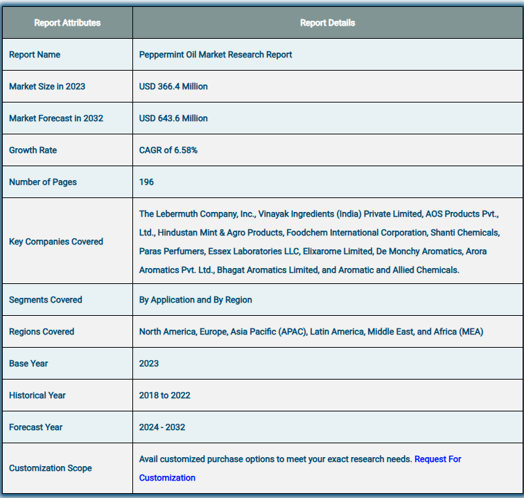Select the 'Report Details' column header
The width and height of the screenshot is (524, 498).
coord(327,23)
